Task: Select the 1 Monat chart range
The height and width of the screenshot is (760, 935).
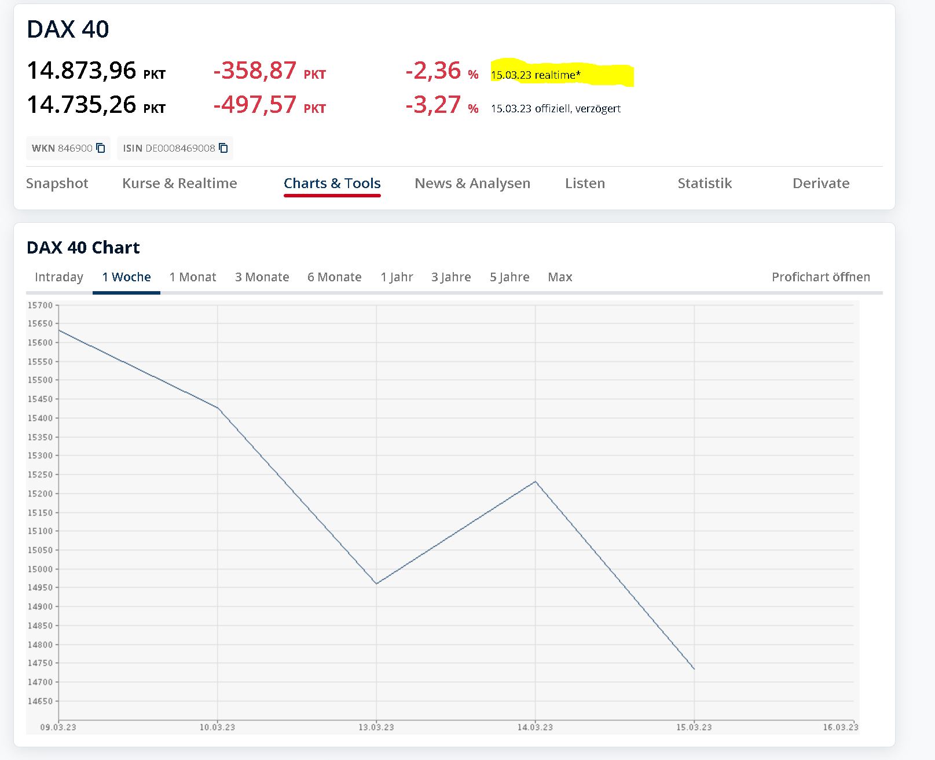Action: 193,277
